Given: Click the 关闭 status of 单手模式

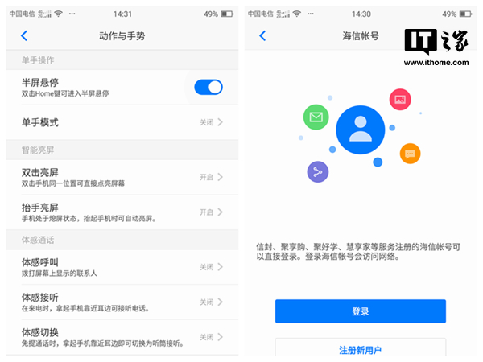Looking at the screenshot, I should (206, 122).
